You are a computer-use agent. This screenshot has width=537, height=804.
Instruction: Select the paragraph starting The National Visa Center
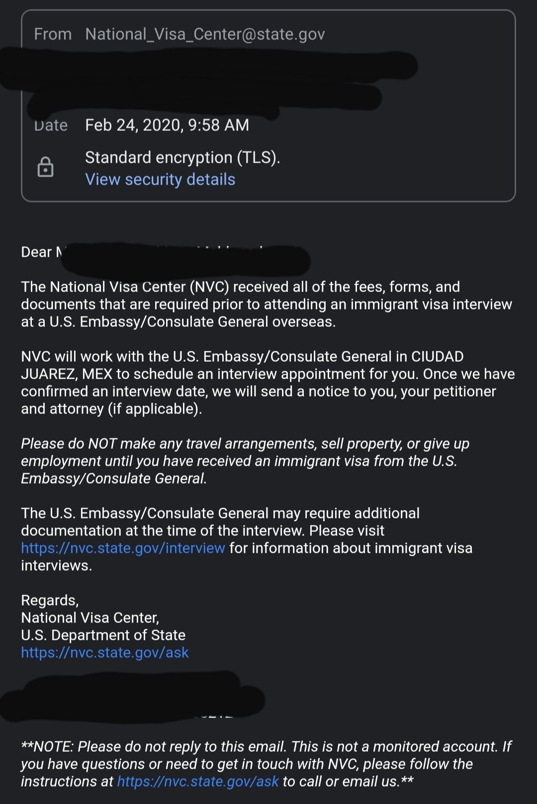(x=267, y=304)
